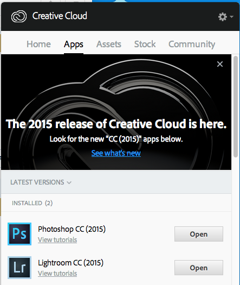Follow the See what's new link
Viewport: 240px width, 285px height.
click(x=116, y=153)
